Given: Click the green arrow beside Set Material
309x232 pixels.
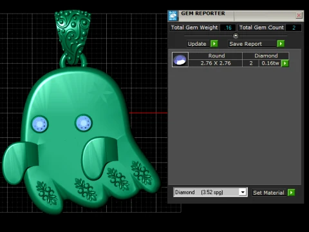Looking at the screenshot, I should (x=291, y=193).
